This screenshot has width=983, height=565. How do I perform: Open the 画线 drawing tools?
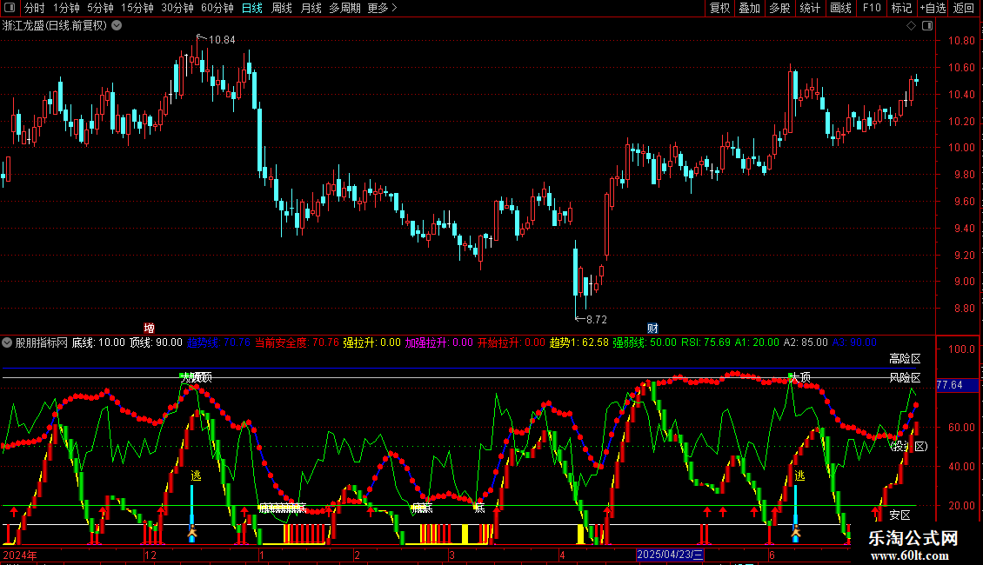point(840,8)
